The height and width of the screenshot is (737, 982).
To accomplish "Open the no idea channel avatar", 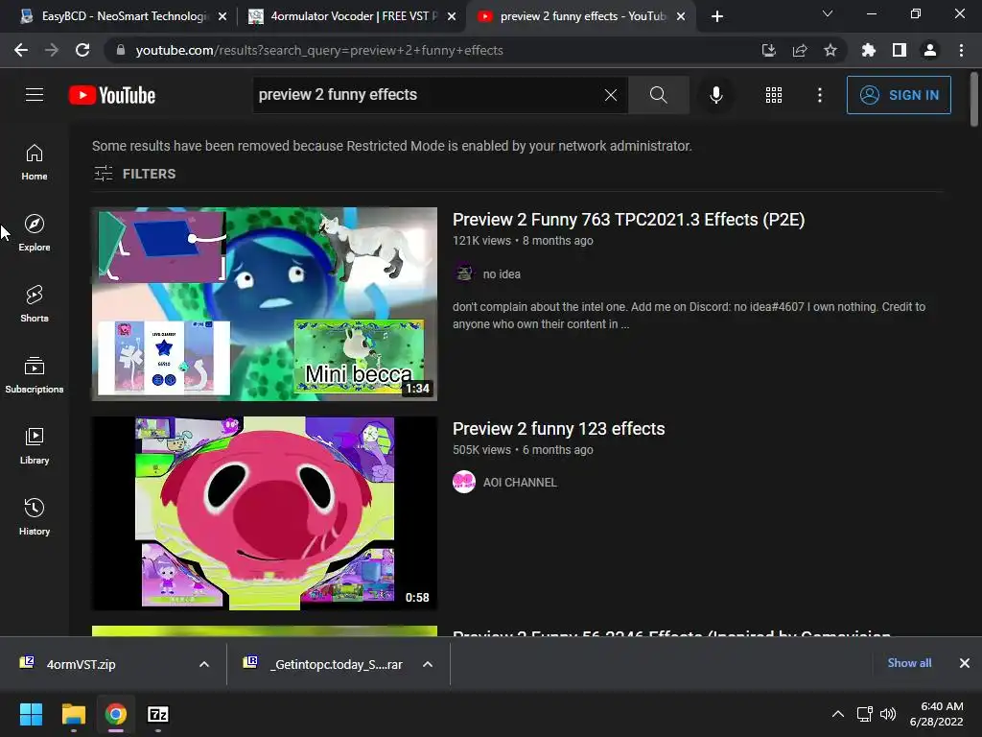I will coord(464,273).
